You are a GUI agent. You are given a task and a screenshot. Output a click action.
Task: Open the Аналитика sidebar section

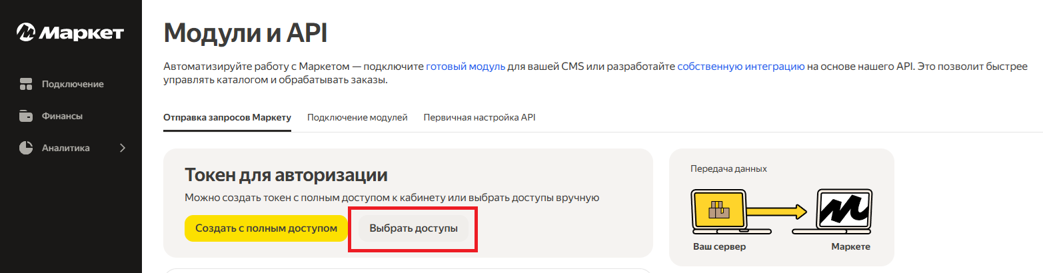(x=65, y=148)
